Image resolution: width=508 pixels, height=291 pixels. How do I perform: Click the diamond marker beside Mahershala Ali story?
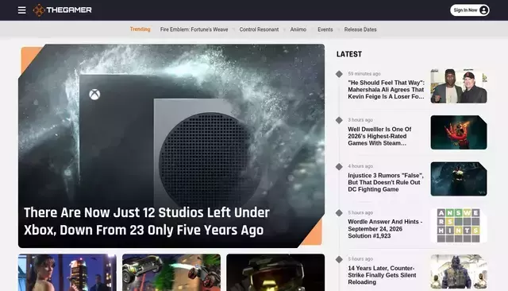point(339,74)
